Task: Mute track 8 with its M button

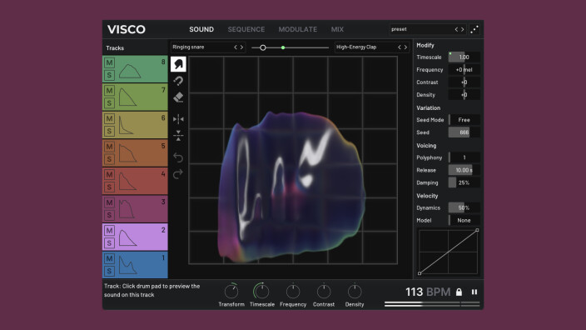Action: click(109, 62)
